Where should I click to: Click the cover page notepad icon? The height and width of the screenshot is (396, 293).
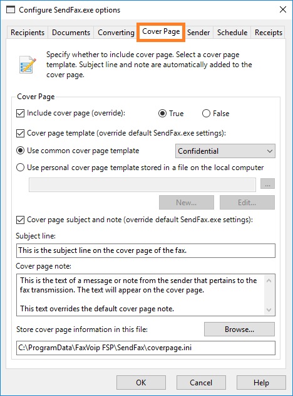pos(28,65)
